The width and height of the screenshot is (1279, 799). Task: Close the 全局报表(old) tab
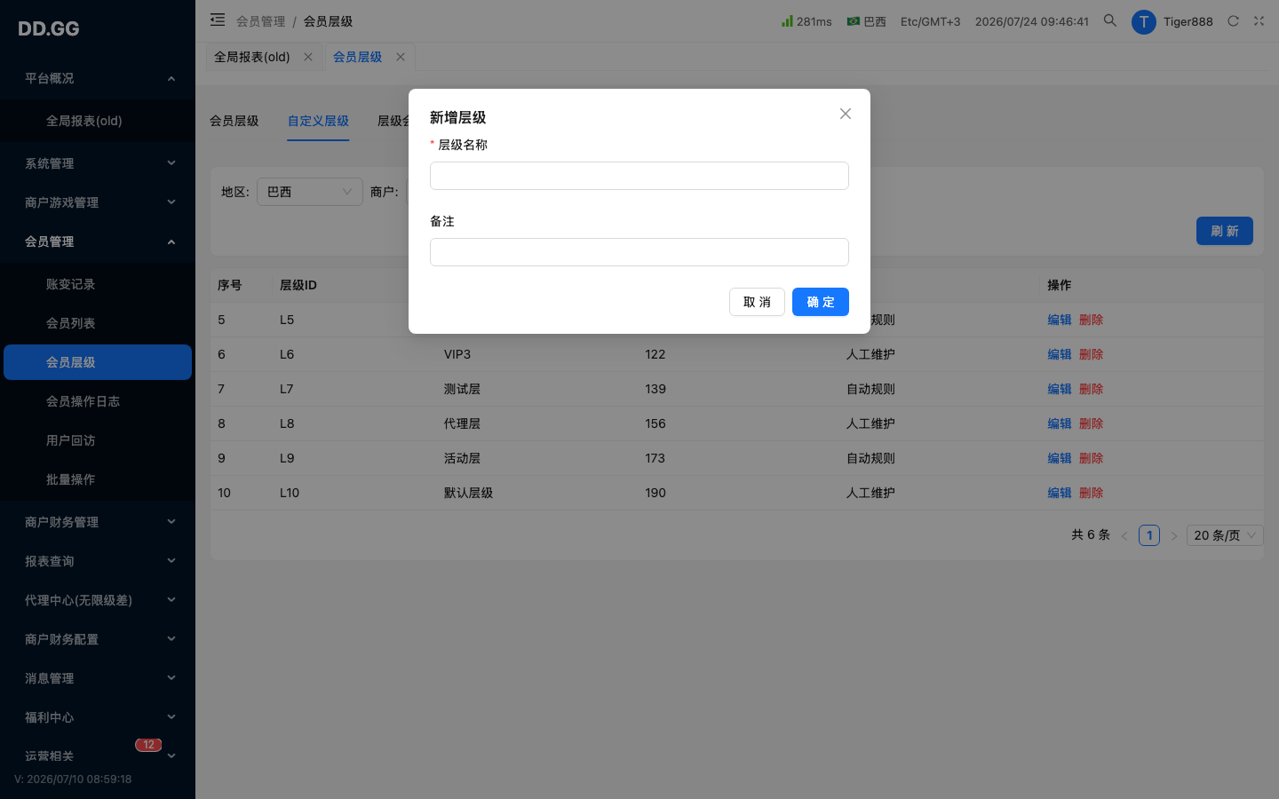(308, 57)
